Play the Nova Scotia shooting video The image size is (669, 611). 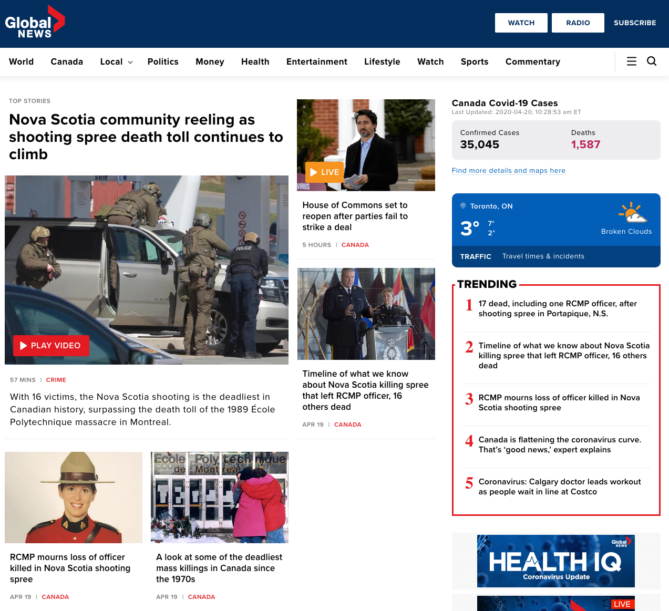[51, 346]
